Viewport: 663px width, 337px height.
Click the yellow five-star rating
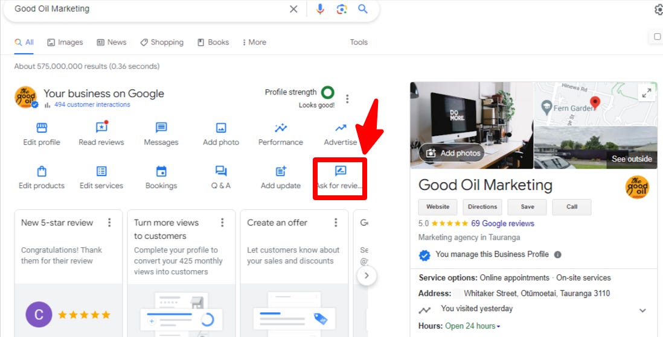tap(449, 224)
